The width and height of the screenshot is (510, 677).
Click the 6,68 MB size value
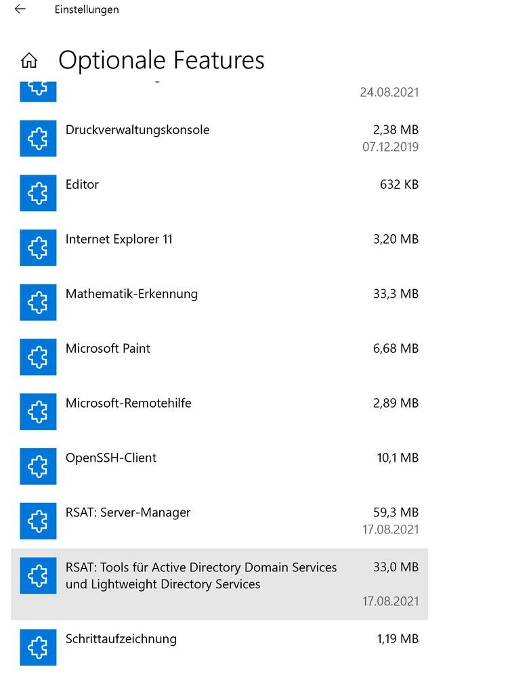396,349
